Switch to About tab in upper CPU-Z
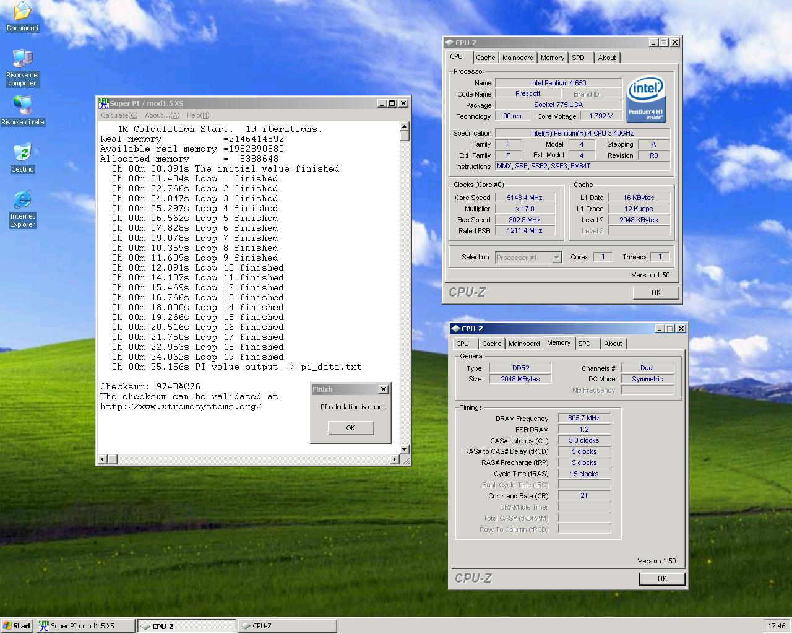This screenshot has width=792, height=634. [x=607, y=58]
